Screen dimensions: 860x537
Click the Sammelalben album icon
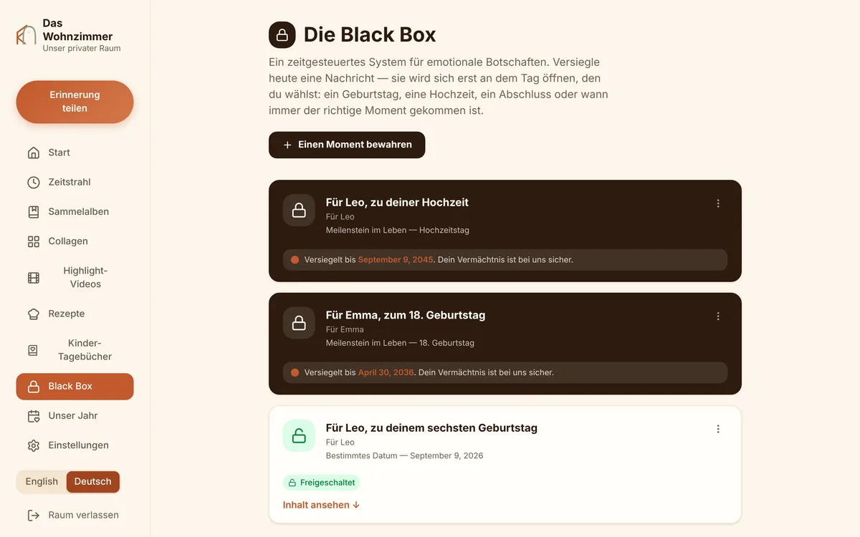point(34,212)
